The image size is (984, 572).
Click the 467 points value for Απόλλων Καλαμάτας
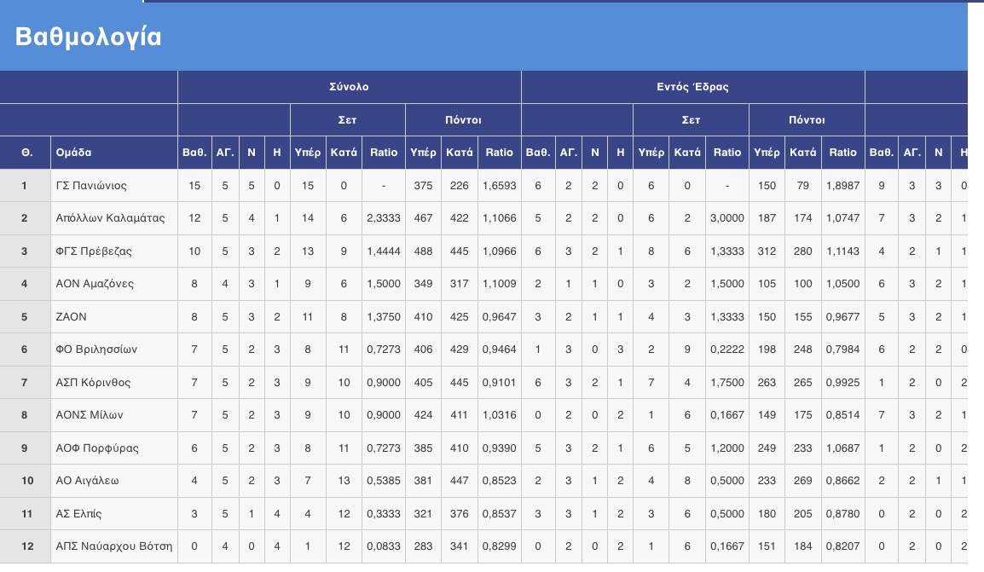pos(423,218)
